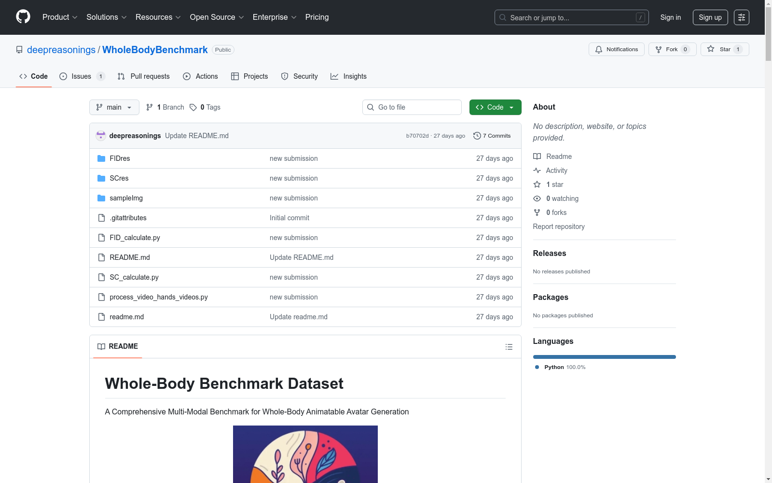Screen dimensions: 772x483
Task: Click the Python language bar
Action: (x=605, y=357)
